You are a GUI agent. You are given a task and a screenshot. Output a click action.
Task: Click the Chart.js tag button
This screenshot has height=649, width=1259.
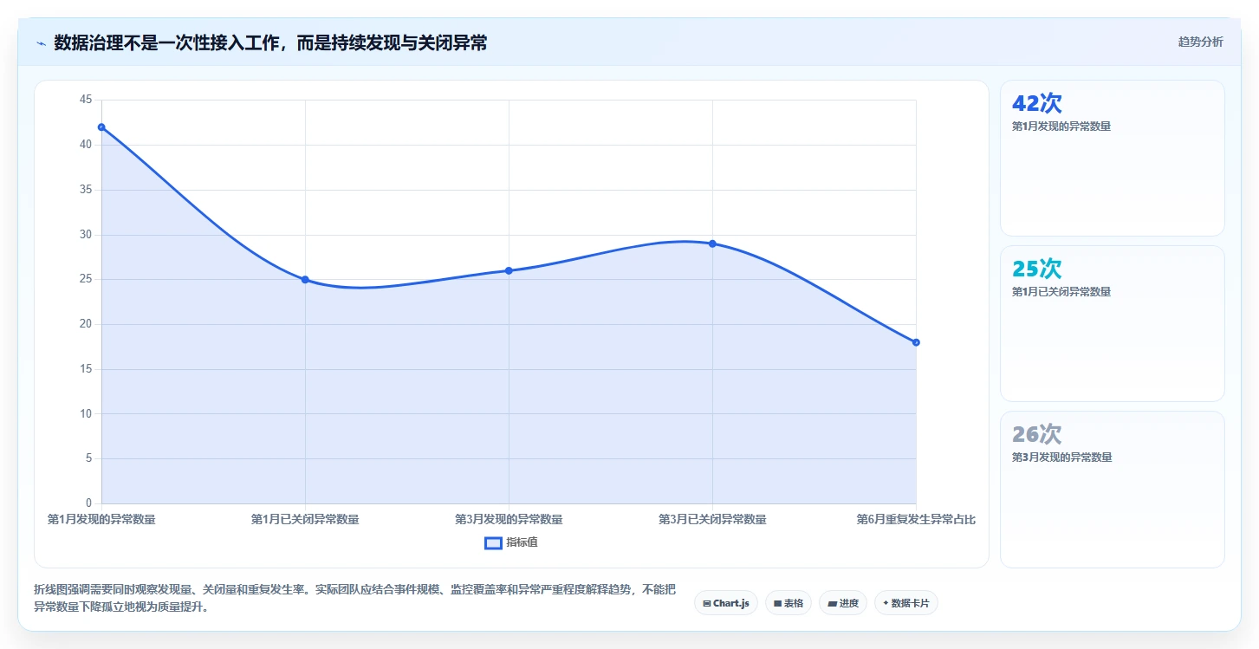(x=726, y=603)
